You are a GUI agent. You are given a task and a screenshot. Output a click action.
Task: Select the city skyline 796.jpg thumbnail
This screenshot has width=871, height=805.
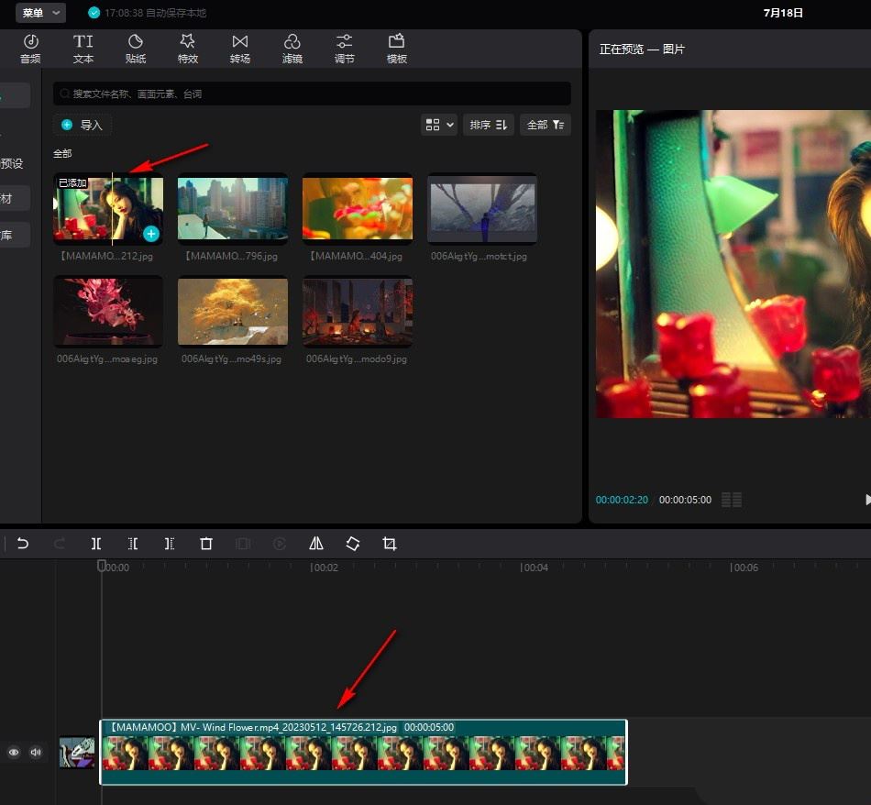(233, 209)
